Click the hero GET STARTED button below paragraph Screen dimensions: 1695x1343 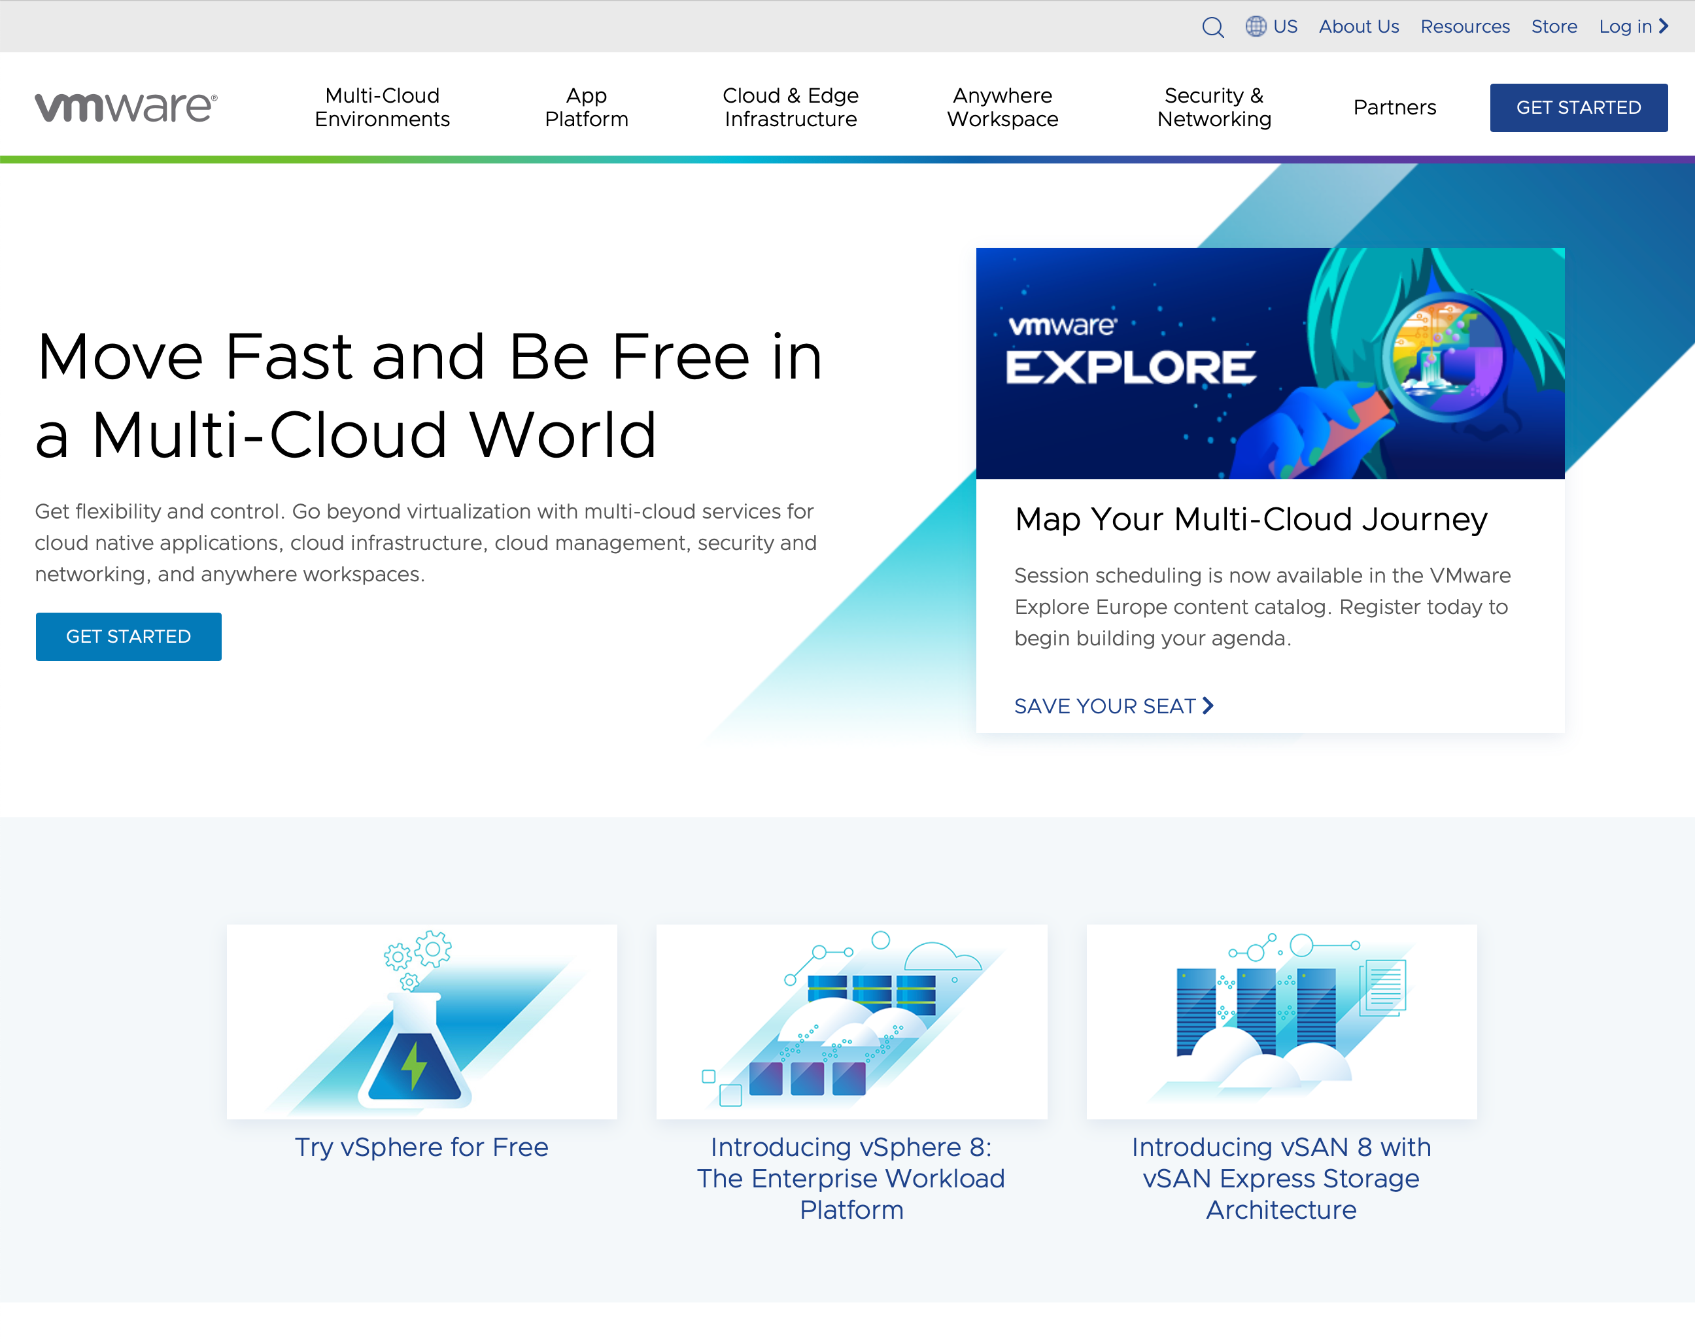click(x=129, y=636)
